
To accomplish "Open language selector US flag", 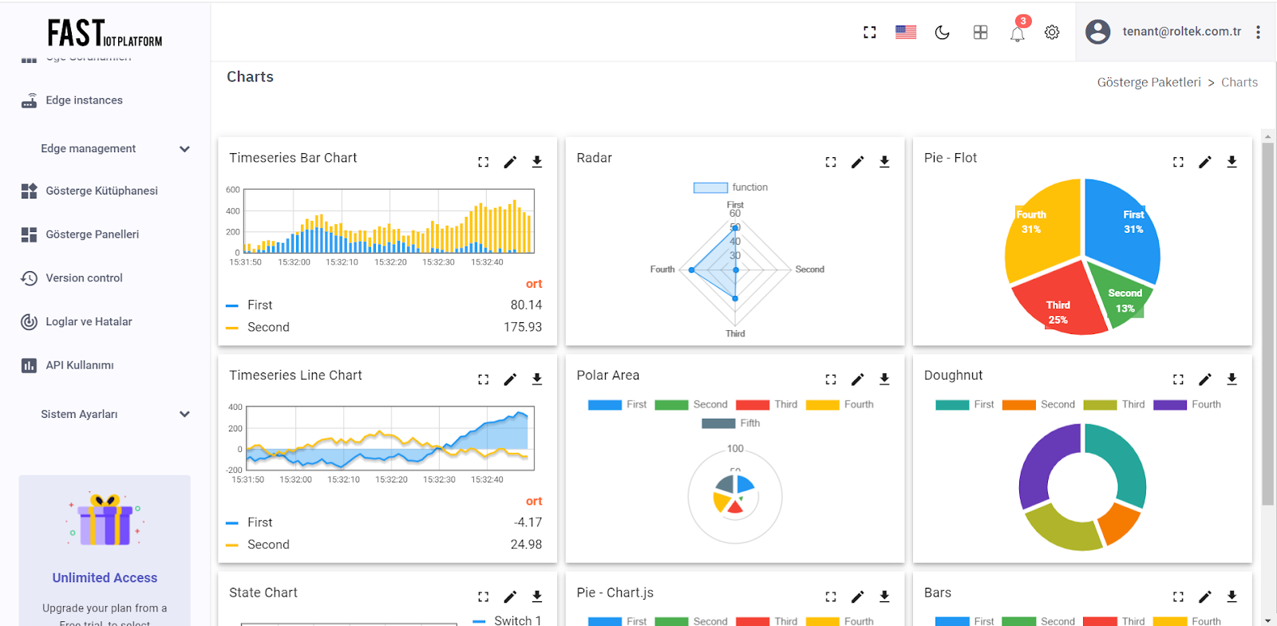I will pos(906,32).
